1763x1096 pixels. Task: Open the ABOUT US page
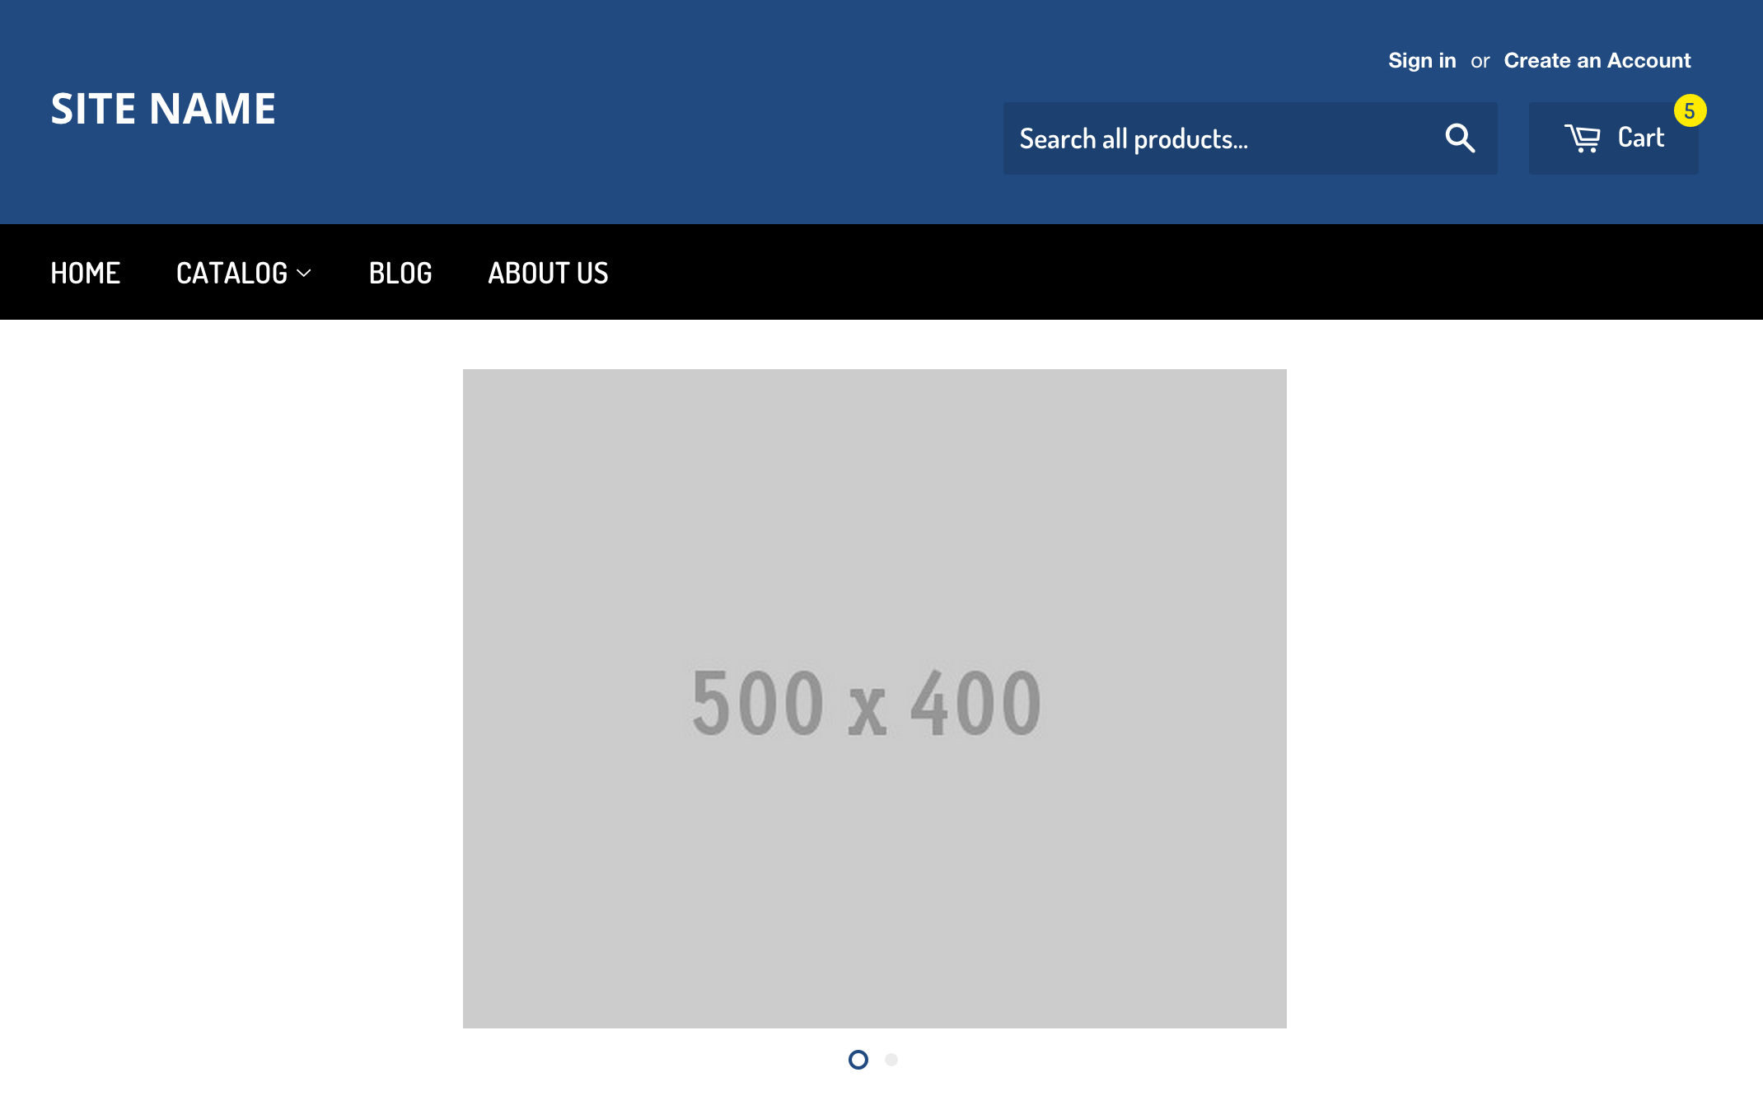[549, 271]
